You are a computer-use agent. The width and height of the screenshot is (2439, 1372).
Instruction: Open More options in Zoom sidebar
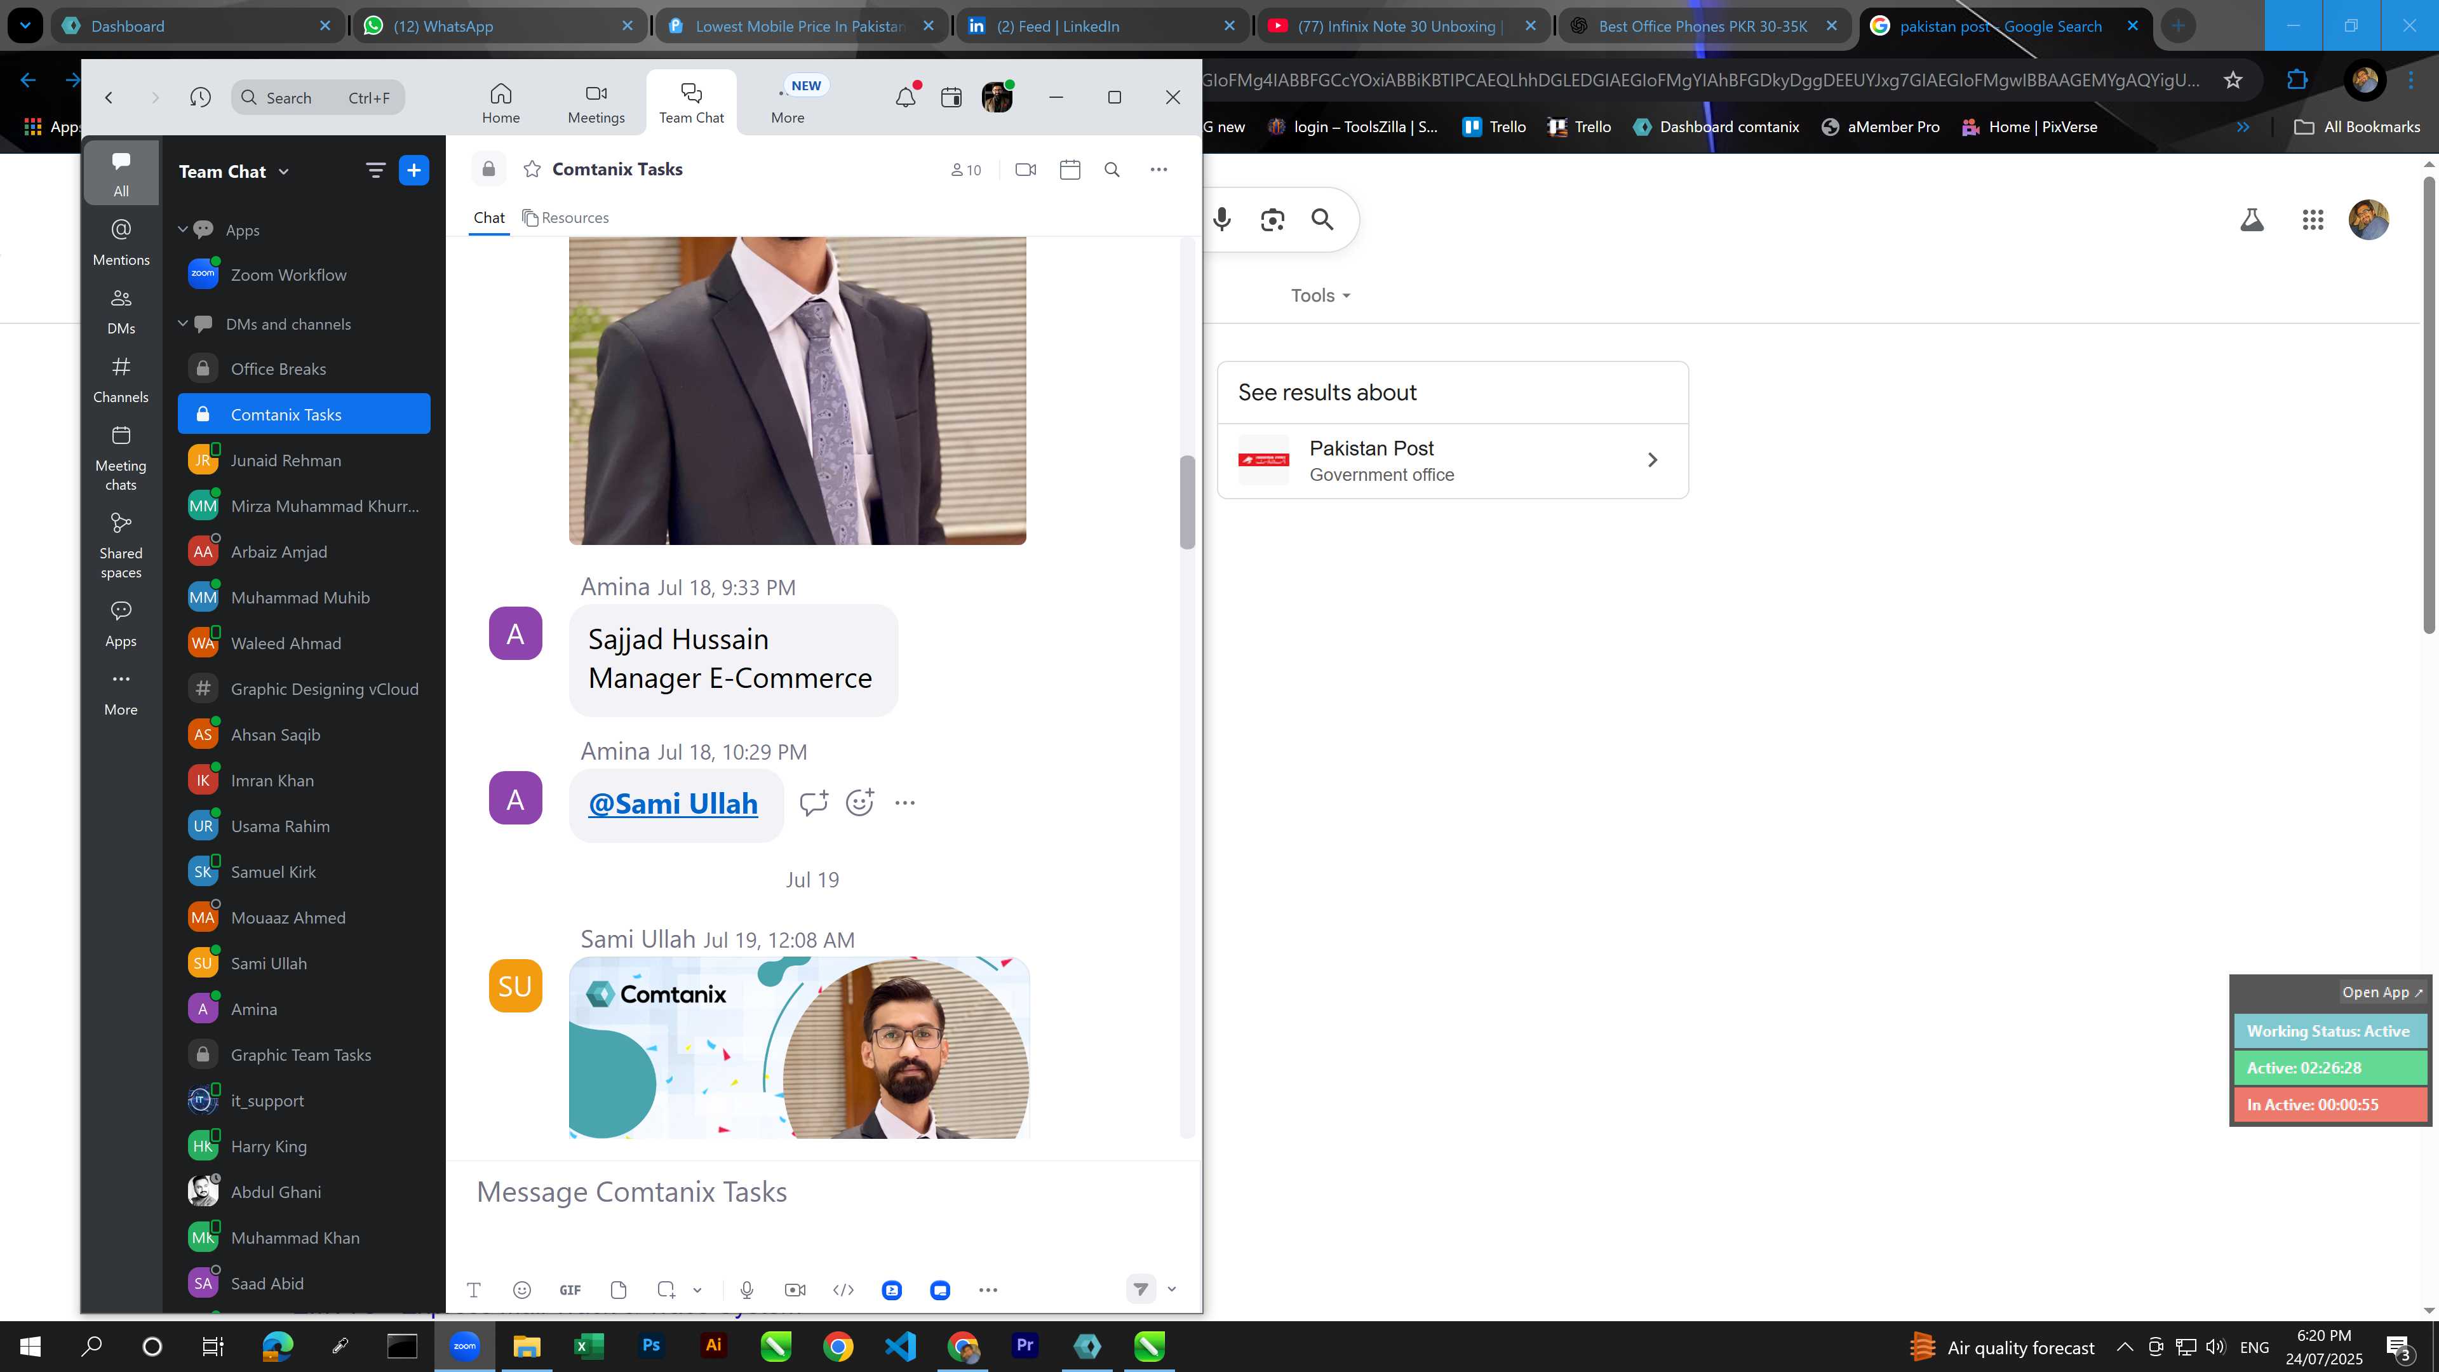[121, 692]
